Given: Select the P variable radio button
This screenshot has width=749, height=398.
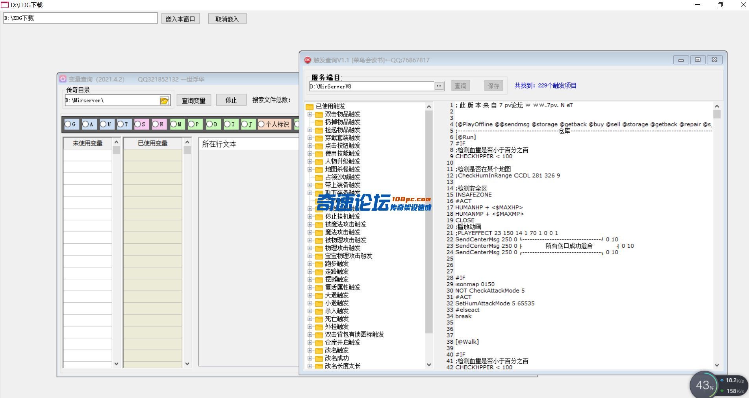Looking at the screenshot, I should [x=191, y=124].
